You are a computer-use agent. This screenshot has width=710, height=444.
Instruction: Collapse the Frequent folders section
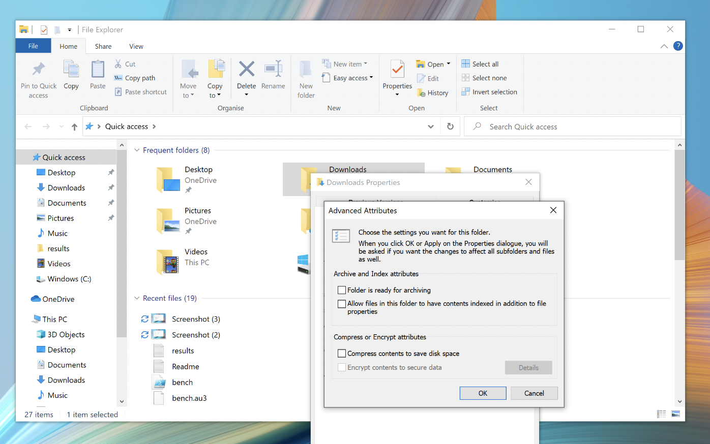click(136, 150)
